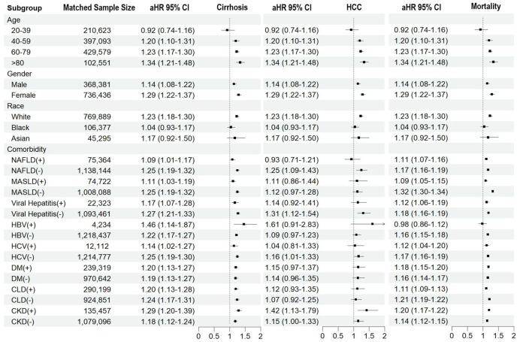
Task: Select the 1.61 (0.91-2.83) HCC value
Action: [292, 225]
